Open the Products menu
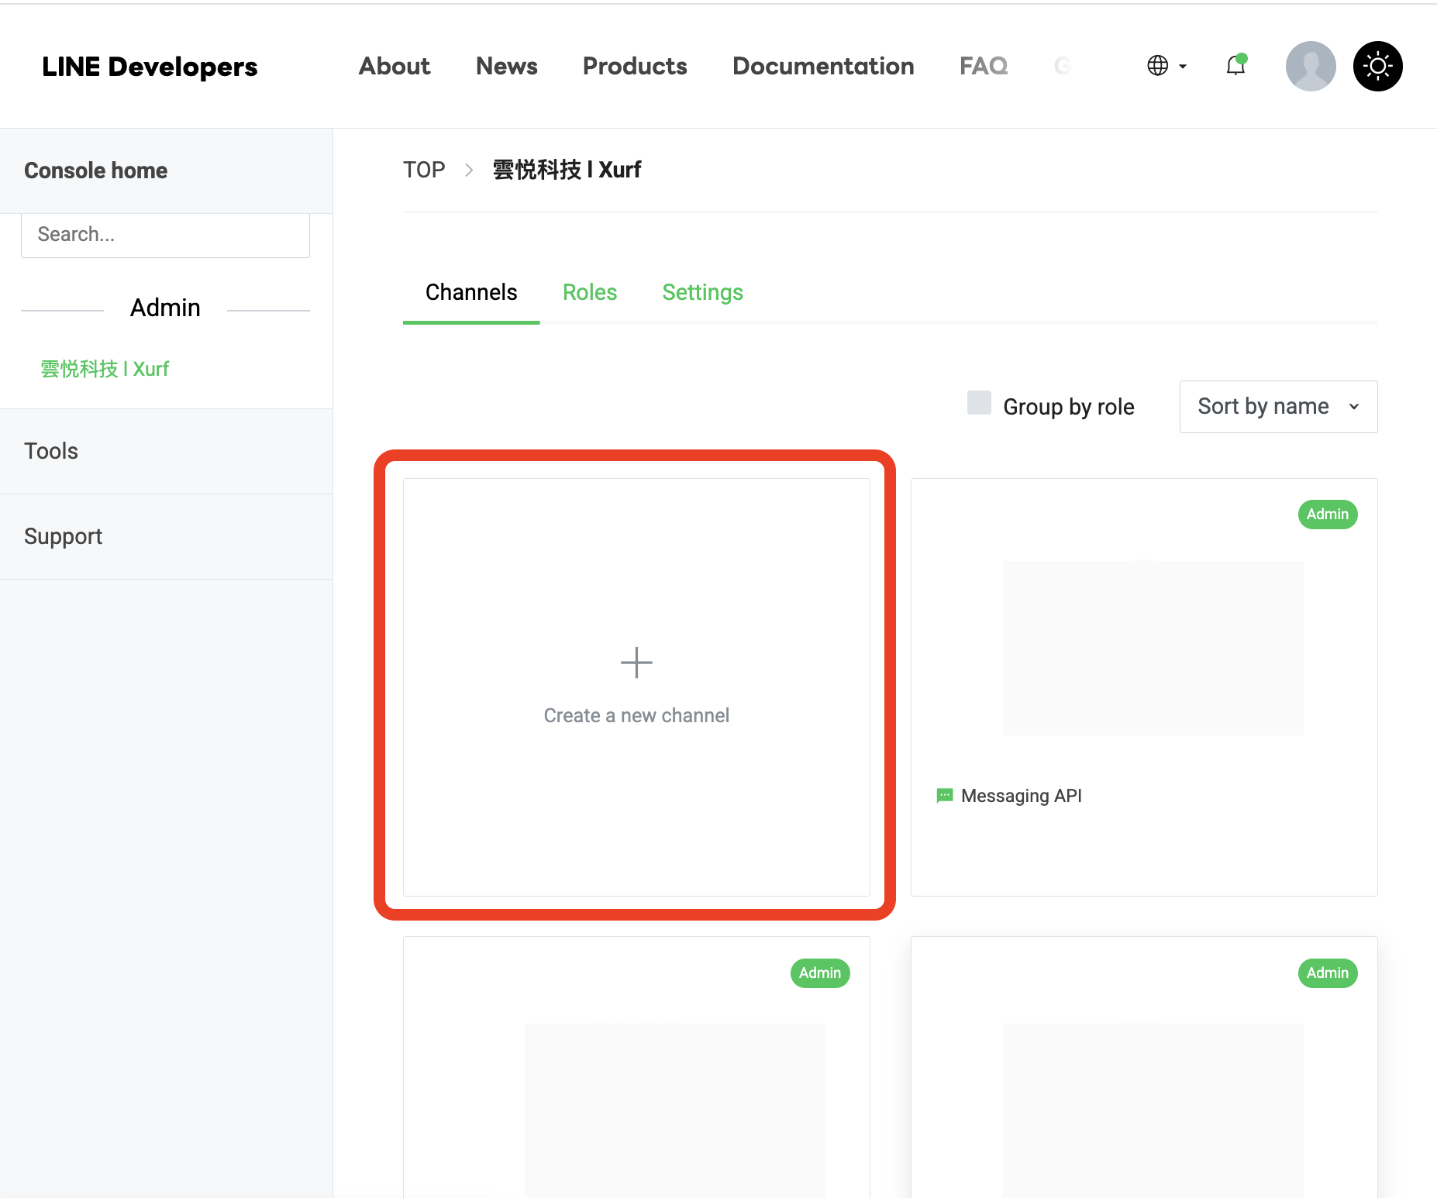Viewport: 1437px width, 1198px height. tap(635, 66)
